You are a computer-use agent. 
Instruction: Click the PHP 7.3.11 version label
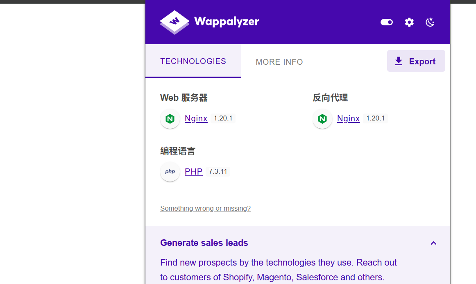click(x=218, y=171)
